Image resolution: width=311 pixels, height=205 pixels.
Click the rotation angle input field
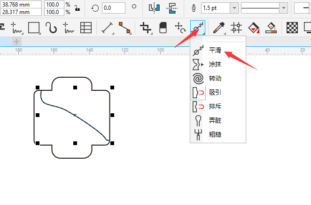[x=113, y=7]
